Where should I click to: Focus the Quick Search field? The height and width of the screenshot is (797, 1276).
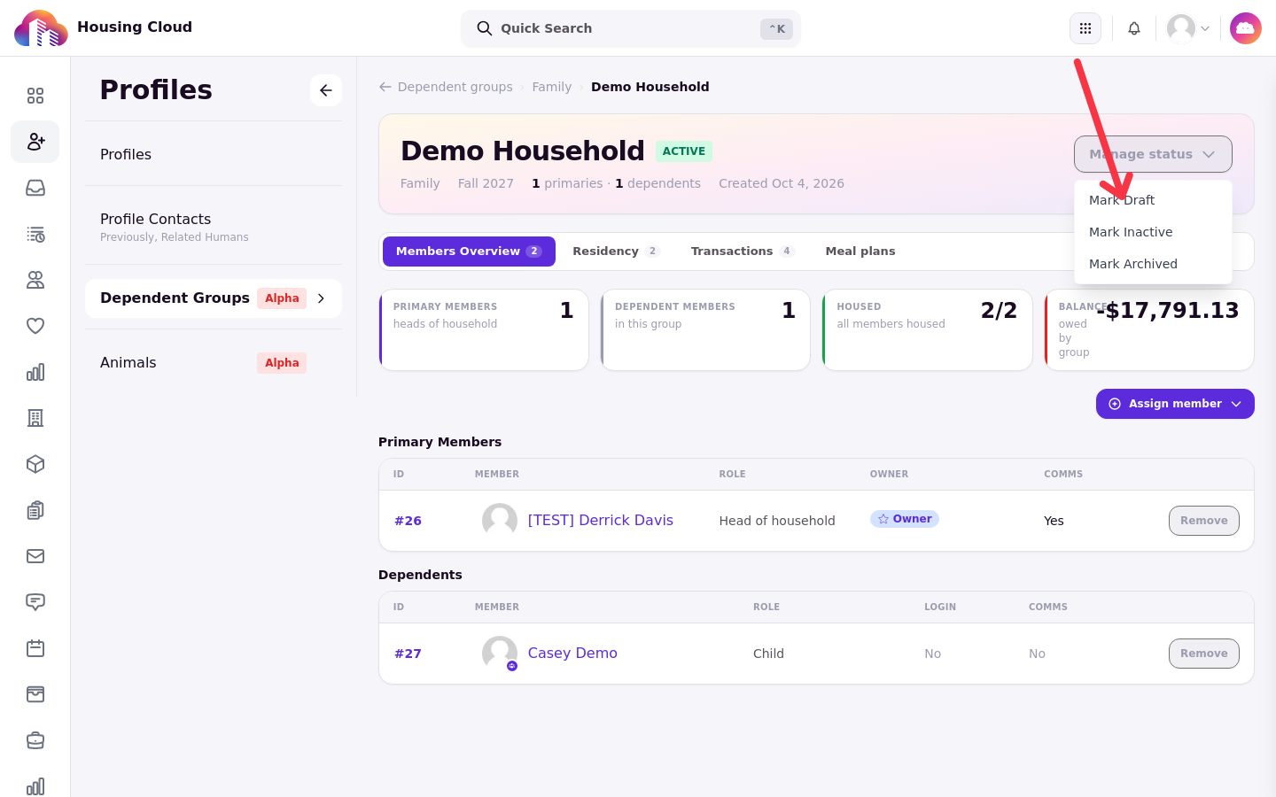click(x=631, y=28)
